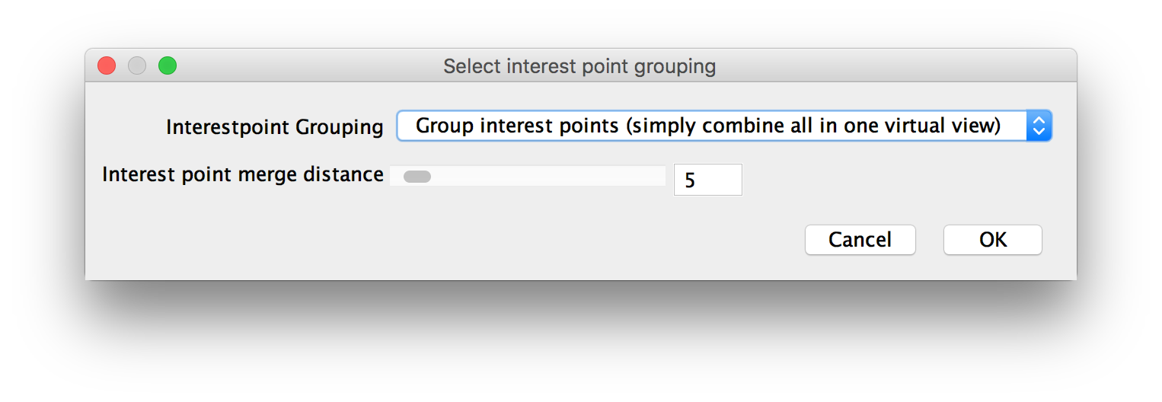The width and height of the screenshot is (1162, 402).
Task: Confirm the grouping with the OK button
Action: [x=993, y=240]
